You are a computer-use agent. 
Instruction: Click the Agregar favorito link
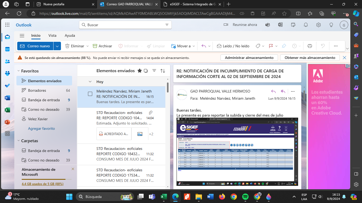click(41, 128)
